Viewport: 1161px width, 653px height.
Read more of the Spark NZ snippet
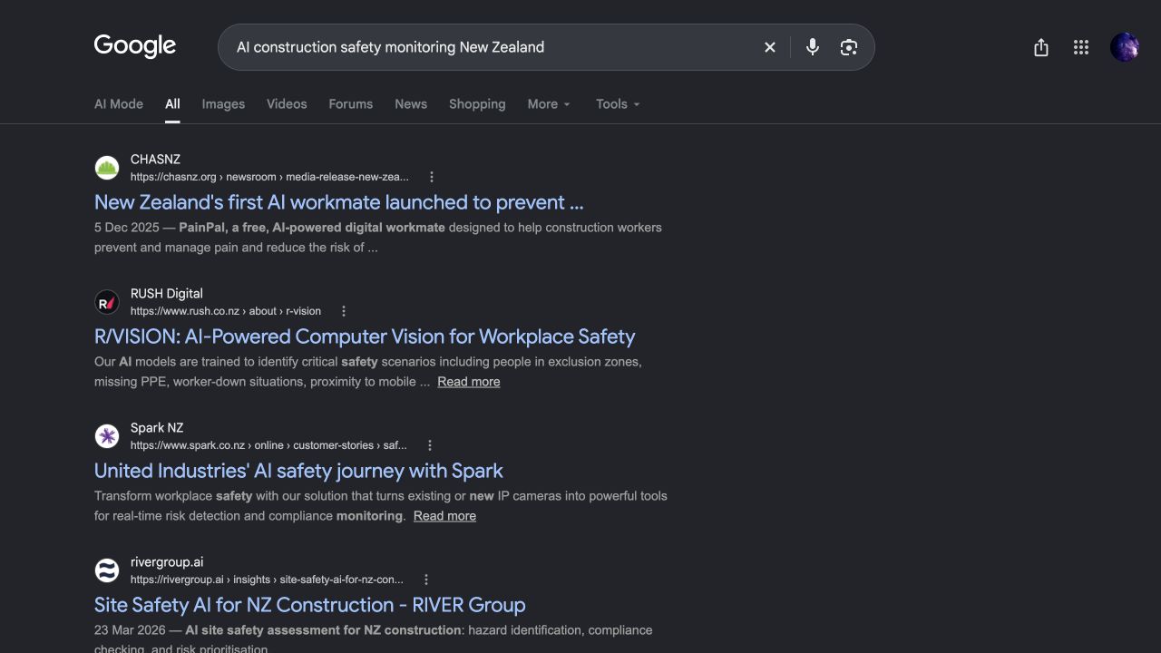[x=444, y=516]
